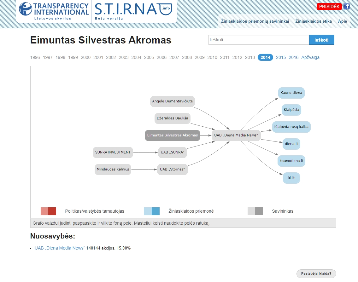Open the Facebook icon link
The image size is (358, 282).
point(346,6)
